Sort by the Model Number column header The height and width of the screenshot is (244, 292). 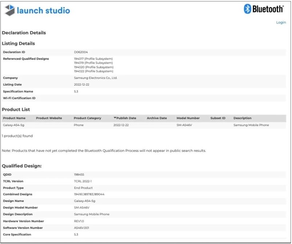pyautogui.click(x=188, y=118)
